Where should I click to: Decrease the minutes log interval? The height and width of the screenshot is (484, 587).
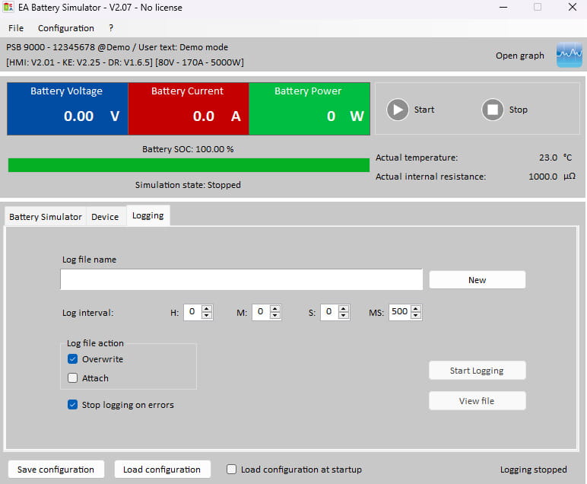[275, 315]
